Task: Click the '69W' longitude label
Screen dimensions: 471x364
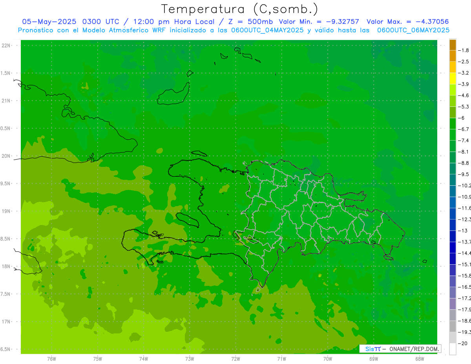Action: tap(374, 359)
